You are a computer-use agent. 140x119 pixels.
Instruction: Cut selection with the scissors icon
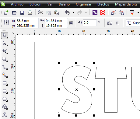pyautogui.click(x=41, y=12)
